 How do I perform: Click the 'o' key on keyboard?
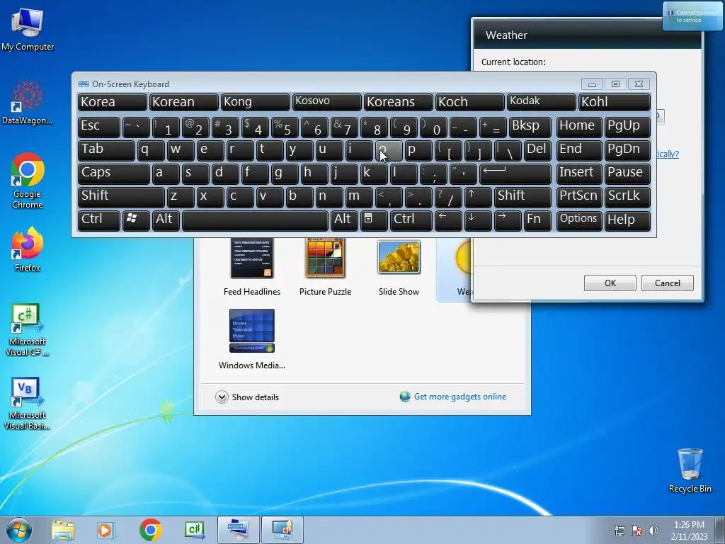click(389, 150)
